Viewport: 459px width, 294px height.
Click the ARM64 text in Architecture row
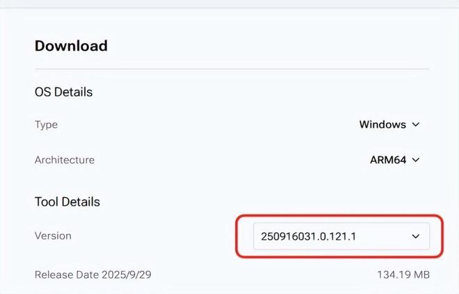click(389, 160)
